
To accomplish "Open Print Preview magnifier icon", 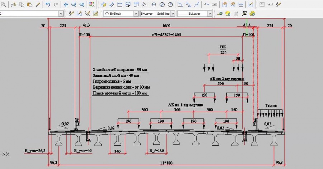I will click(3, 5).
